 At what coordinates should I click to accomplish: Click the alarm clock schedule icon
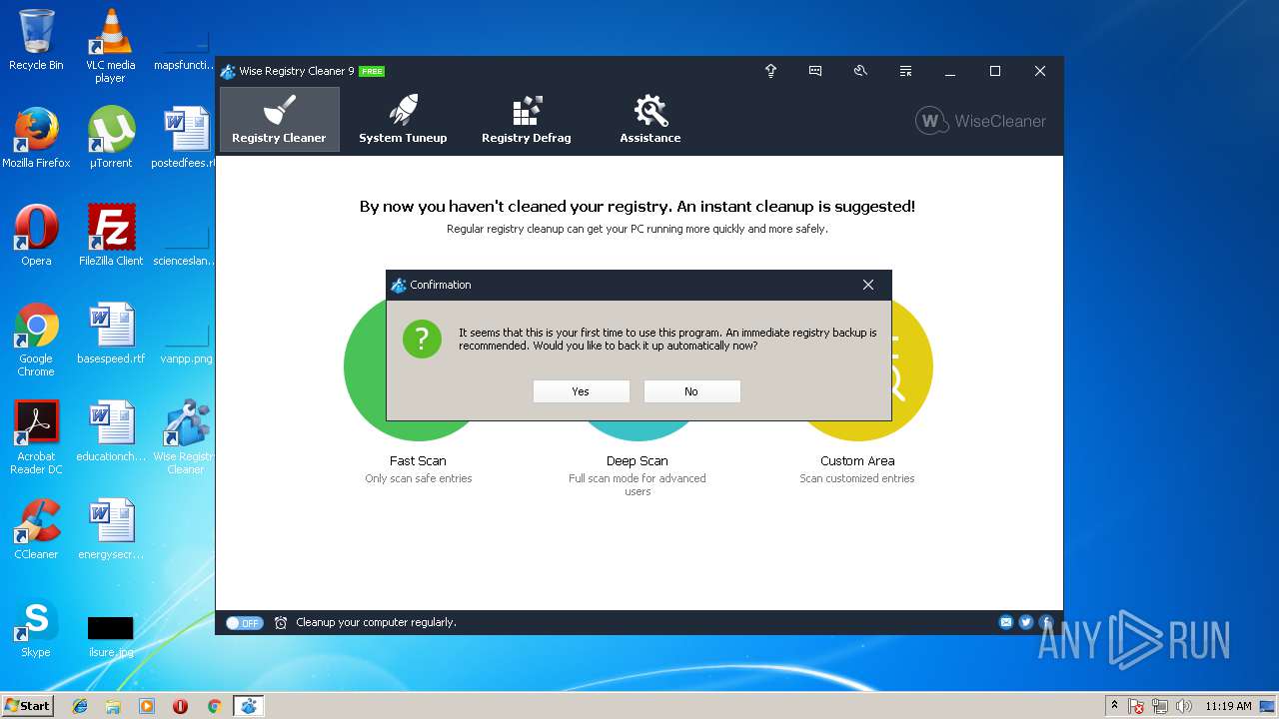click(x=281, y=622)
